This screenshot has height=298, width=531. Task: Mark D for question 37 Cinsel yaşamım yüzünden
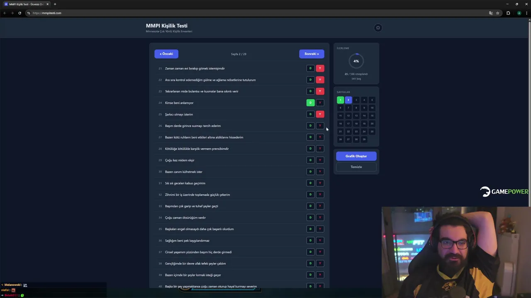pos(310,252)
